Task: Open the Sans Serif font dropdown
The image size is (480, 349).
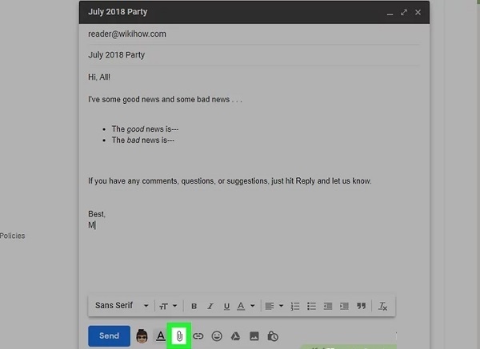Action: 122,306
